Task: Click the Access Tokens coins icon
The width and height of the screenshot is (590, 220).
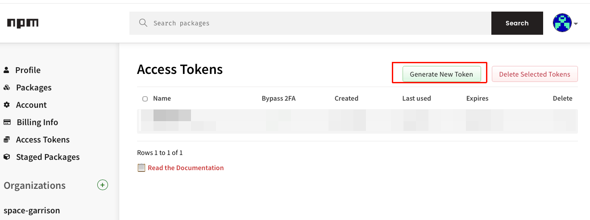Action: [7, 139]
